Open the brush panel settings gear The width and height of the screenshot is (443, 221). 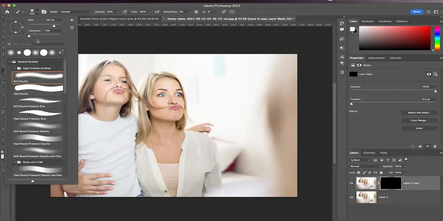coord(72,20)
